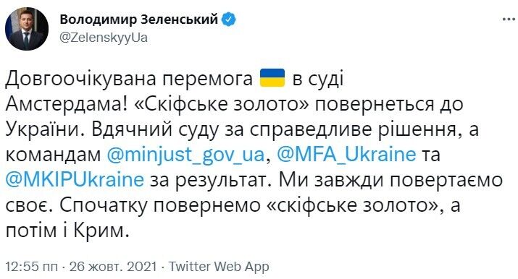The height and width of the screenshot is (279, 518).
Task: Click the Ukraine flag emoji in tweet
Action: (x=272, y=78)
